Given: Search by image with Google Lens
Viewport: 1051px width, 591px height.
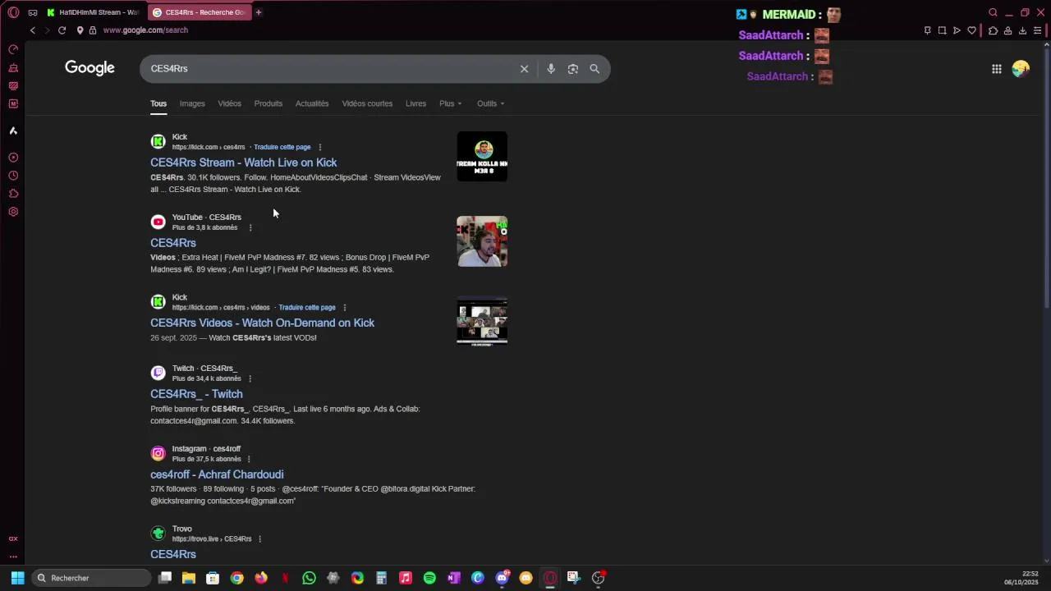Looking at the screenshot, I should point(573,69).
